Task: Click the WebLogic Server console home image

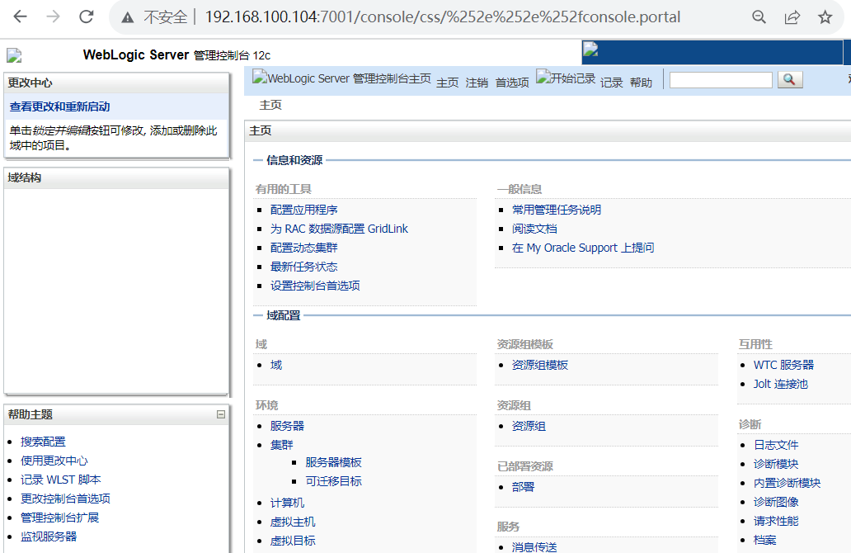Action: [341, 79]
